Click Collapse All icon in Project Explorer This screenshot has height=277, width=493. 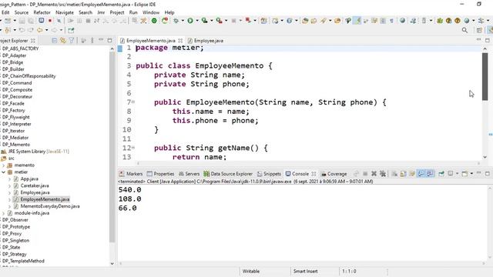point(55,41)
